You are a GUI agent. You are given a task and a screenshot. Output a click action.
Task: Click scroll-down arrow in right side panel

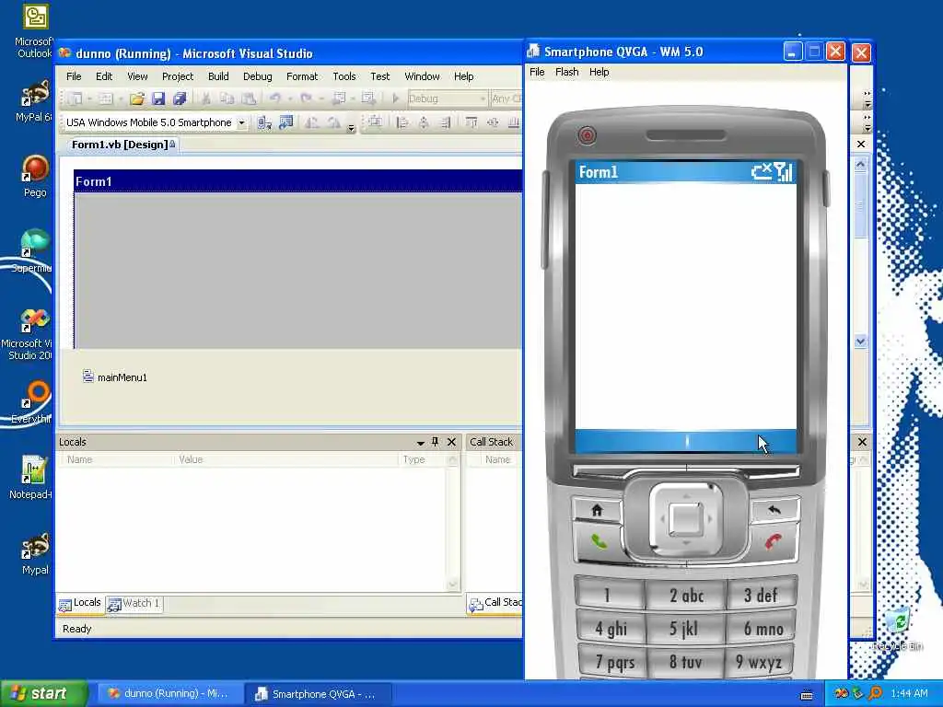pos(861,342)
